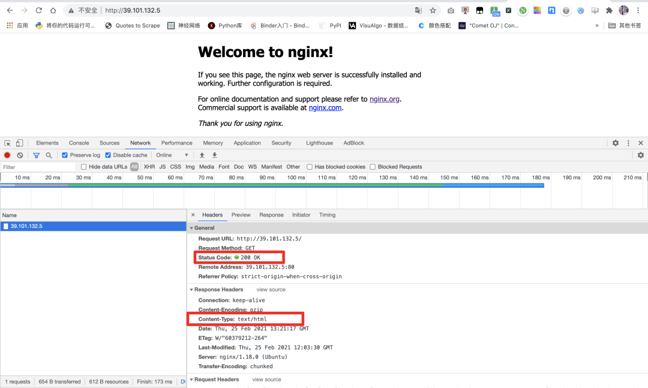Export the HAR file with the download arrow
The width and height of the screenshot is (648, 388).
click(x=214, y=155)
